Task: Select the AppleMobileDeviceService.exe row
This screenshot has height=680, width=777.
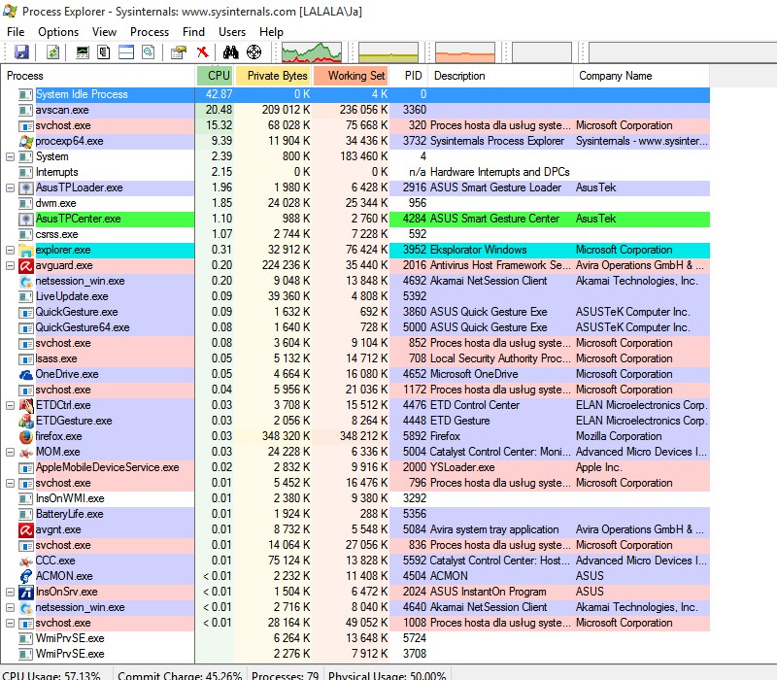Action: pyautogui.click(x=355, y=467)
